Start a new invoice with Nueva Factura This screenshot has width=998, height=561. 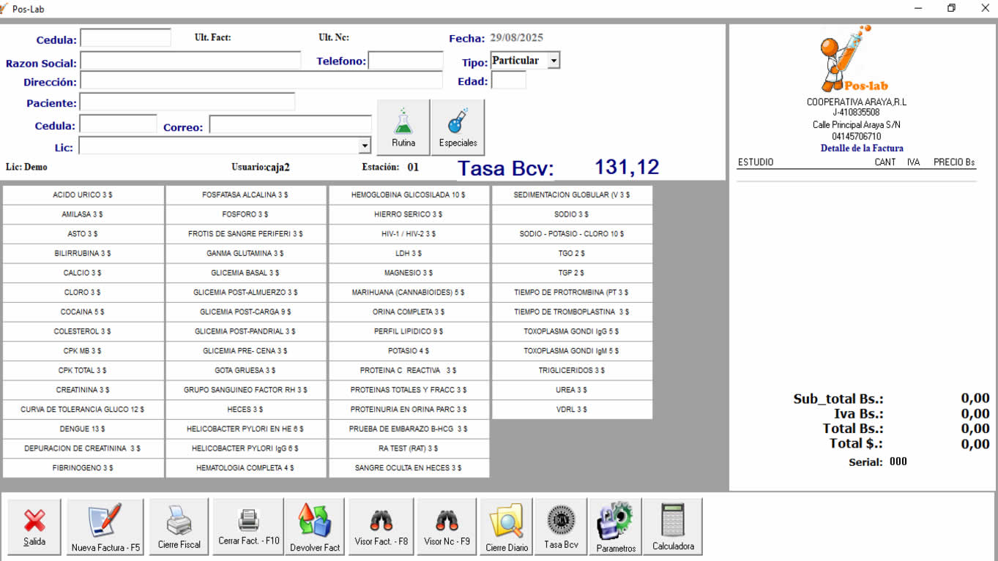[105, 526]
